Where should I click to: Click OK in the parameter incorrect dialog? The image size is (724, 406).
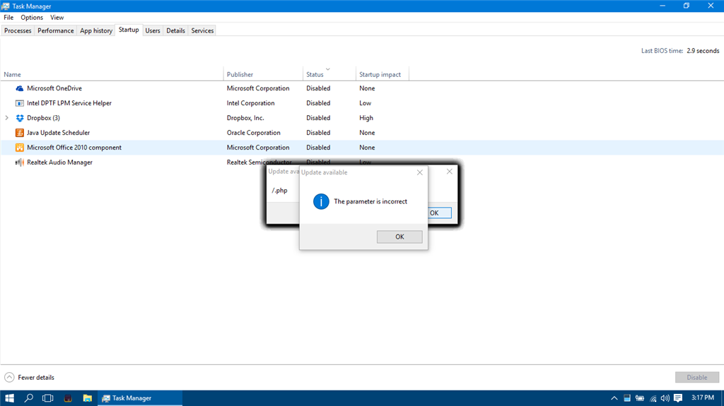coord(399,237)
